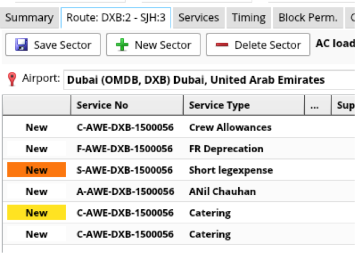Select the Route: DXB:2 - SJH:3 tab
Screen dimensions: 355x253
pos(116,18)
